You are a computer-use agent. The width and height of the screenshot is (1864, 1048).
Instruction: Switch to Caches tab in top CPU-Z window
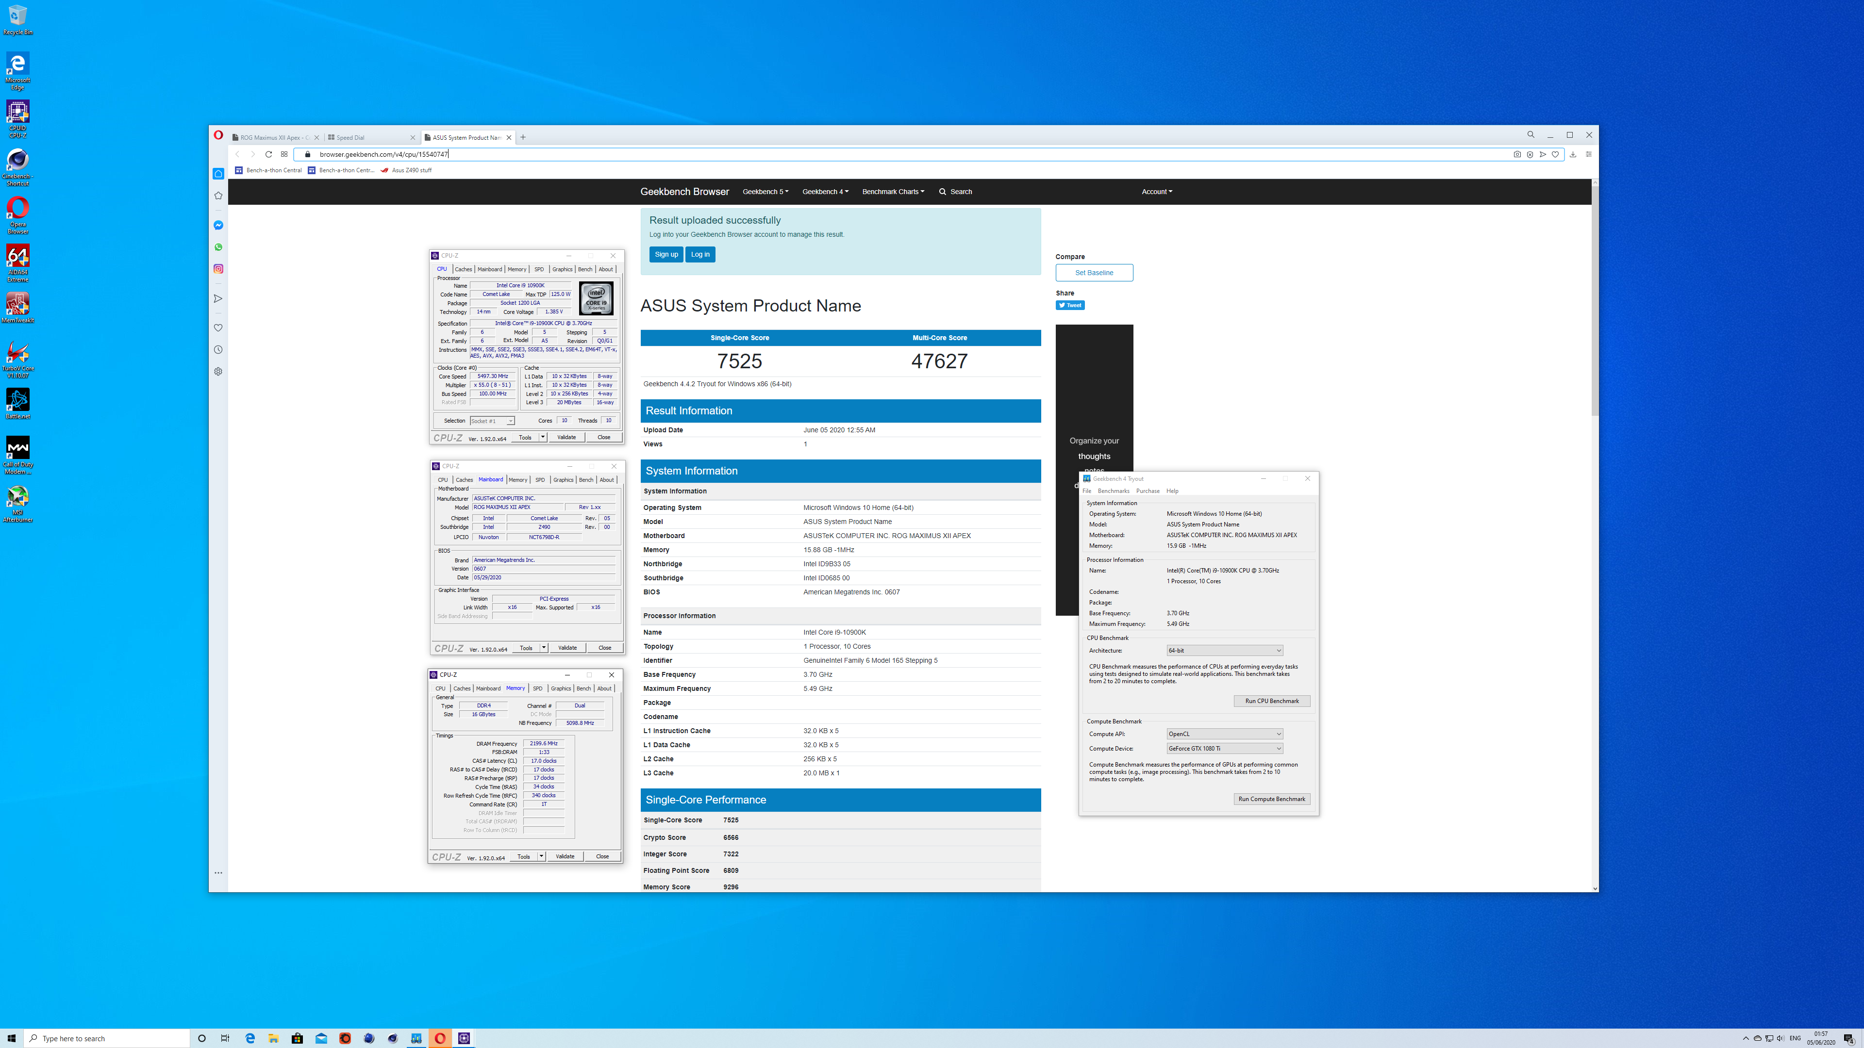(463, 269)
